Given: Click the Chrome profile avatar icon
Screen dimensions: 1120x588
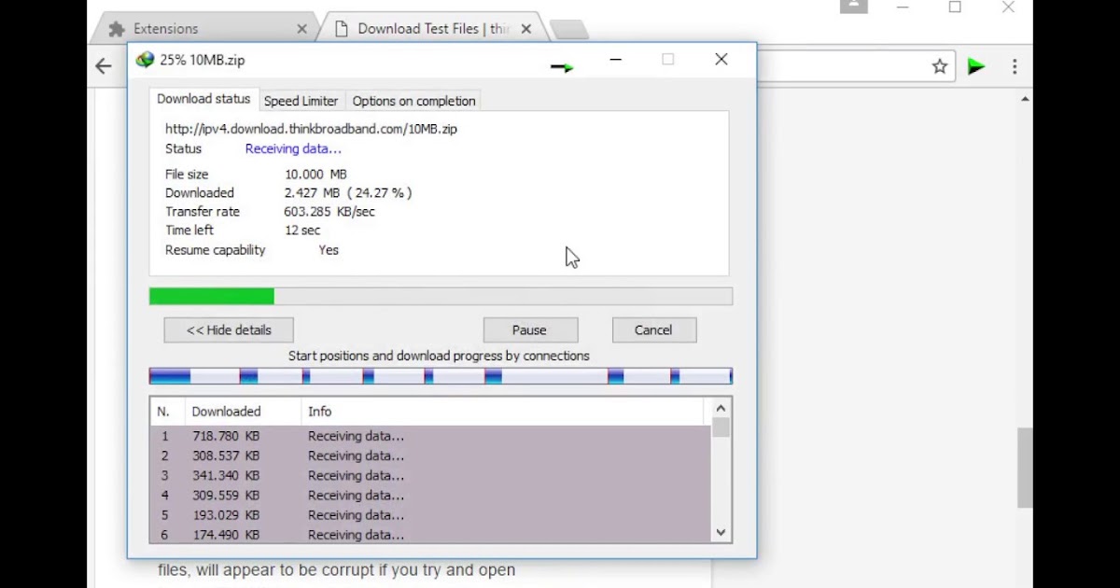Looking at the screenshot, I should click(x=853, y=6).
